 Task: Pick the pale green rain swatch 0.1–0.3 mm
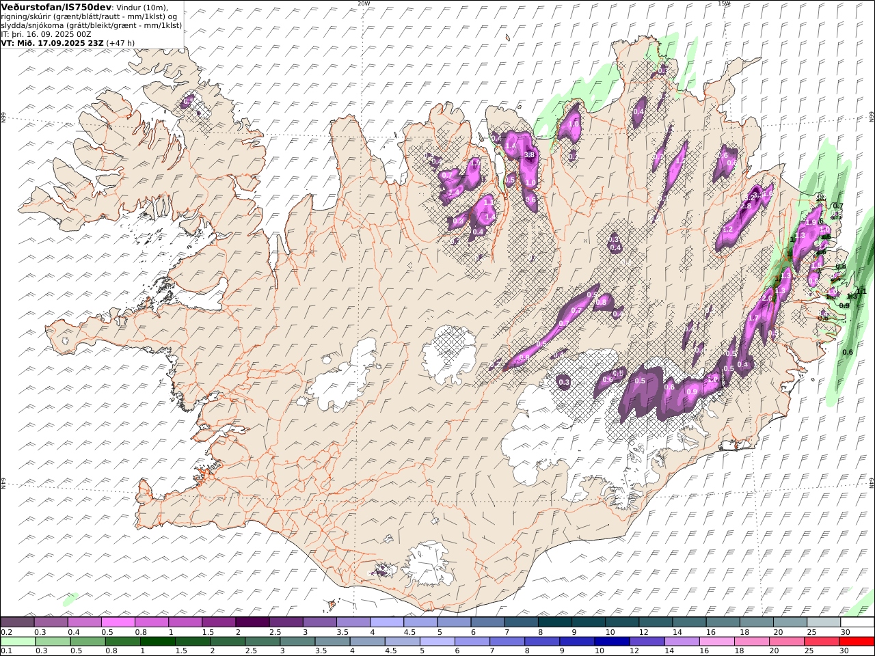(18, 642)
